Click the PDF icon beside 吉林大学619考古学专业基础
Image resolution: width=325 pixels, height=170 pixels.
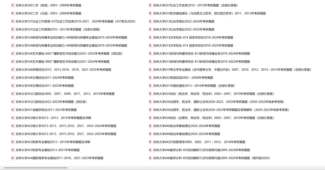tap(150, 70)
